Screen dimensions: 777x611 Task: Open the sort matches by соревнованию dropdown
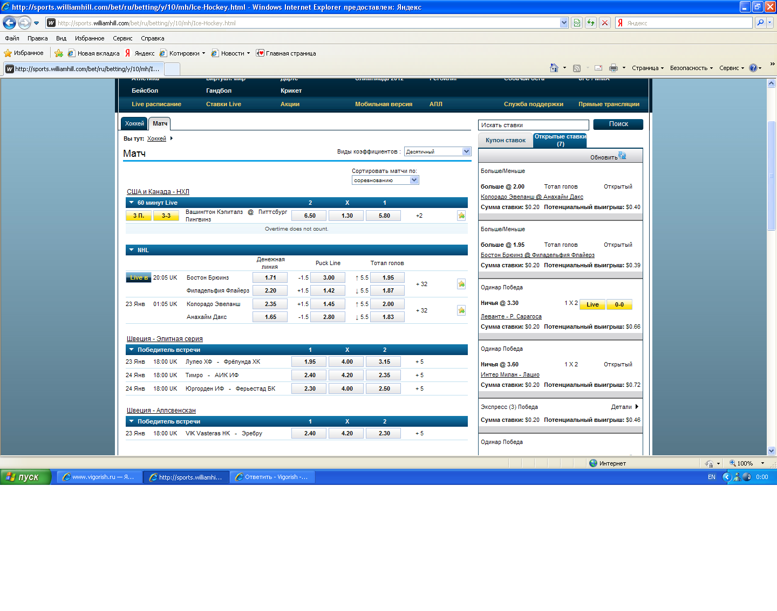(x=385, y=180)
